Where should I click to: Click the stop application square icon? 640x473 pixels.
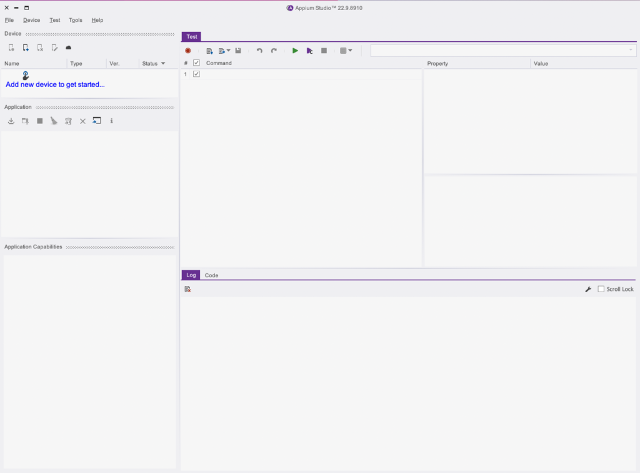pyautogui.click(x=39, y=121)
